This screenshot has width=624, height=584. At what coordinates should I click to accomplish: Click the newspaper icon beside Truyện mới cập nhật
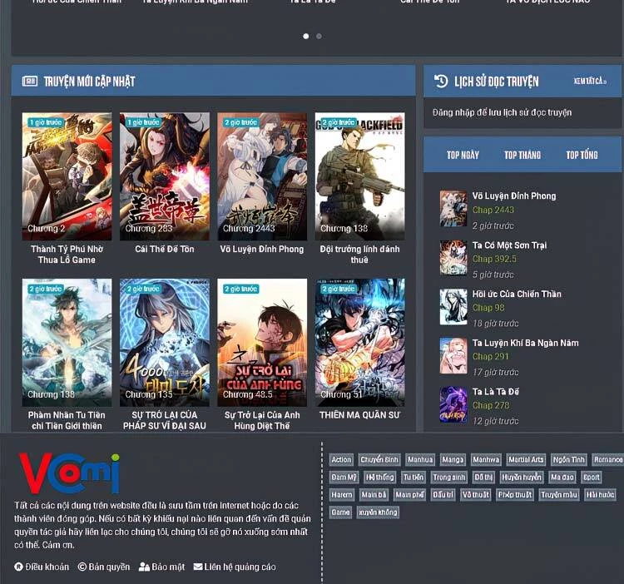pos(29,82)
